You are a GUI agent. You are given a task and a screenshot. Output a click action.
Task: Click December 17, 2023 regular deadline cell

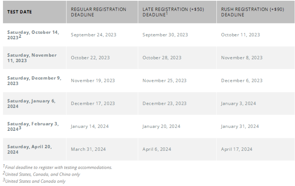coord(93,103)
